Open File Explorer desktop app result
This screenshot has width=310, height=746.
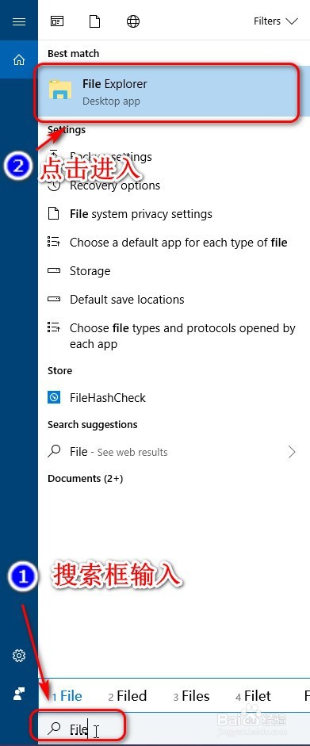pyautogui.click(x=174, y=91)
